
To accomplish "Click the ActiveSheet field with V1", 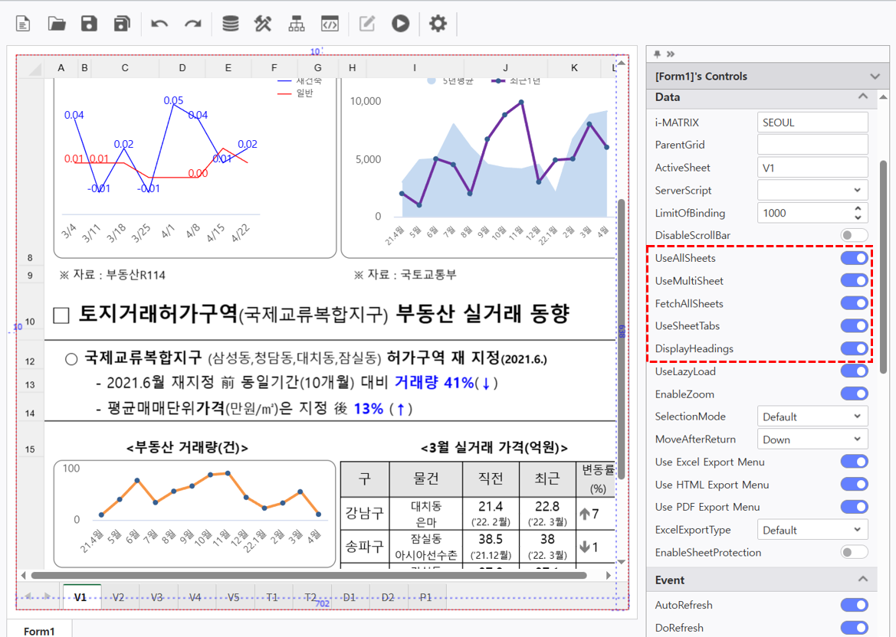I will pyautogui.click(x=812, y=168).
